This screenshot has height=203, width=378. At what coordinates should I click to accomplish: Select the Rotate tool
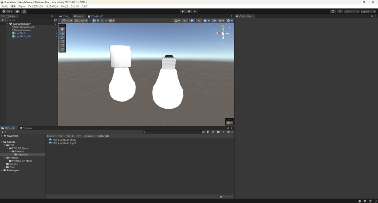(62, 37)
